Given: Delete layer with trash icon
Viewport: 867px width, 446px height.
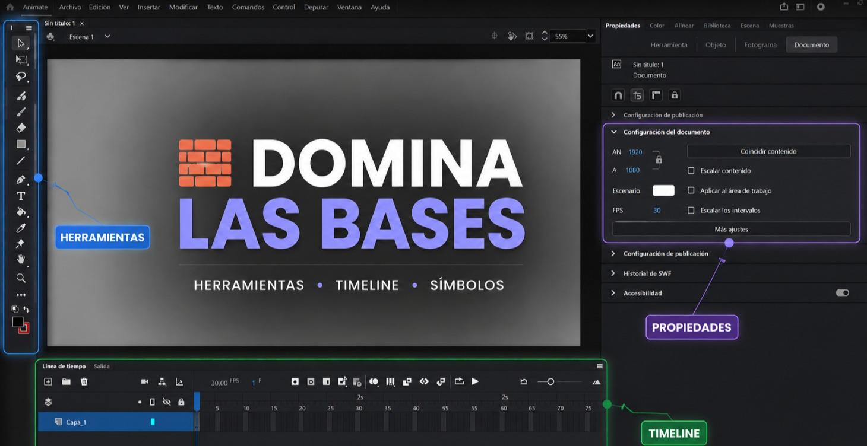Looking at the screenshot, I should (x=84, y=381).
